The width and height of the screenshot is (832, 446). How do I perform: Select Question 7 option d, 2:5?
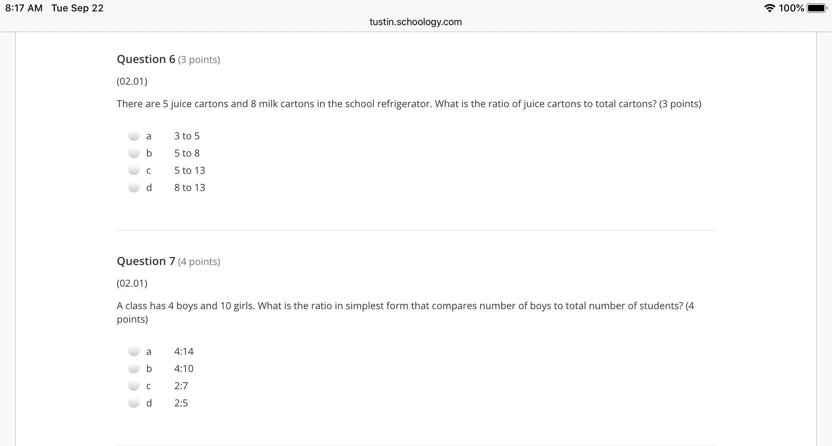click(x=134, y=403)
